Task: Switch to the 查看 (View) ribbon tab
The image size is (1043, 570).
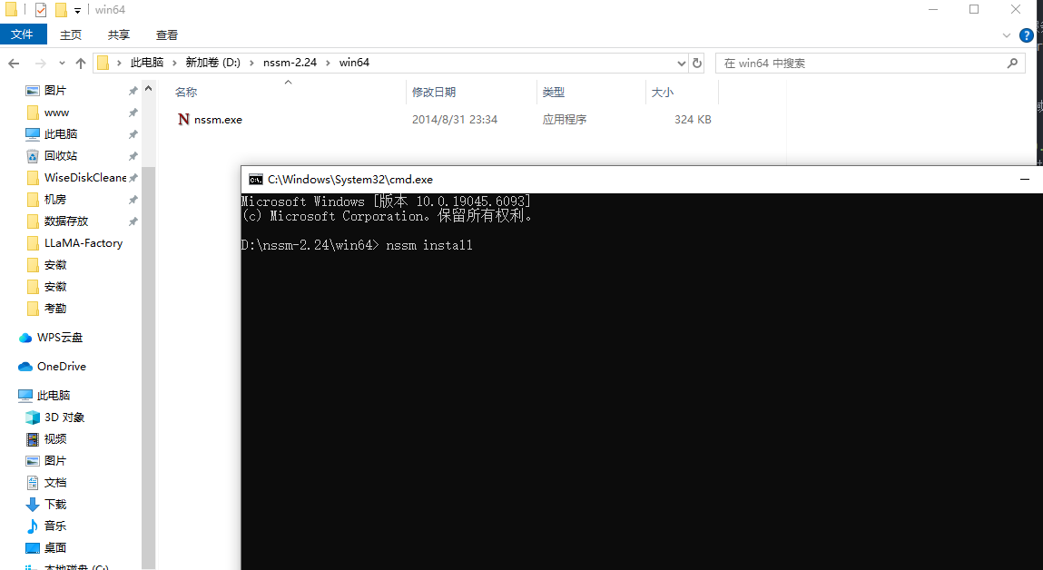Action: tap(166, 34)
